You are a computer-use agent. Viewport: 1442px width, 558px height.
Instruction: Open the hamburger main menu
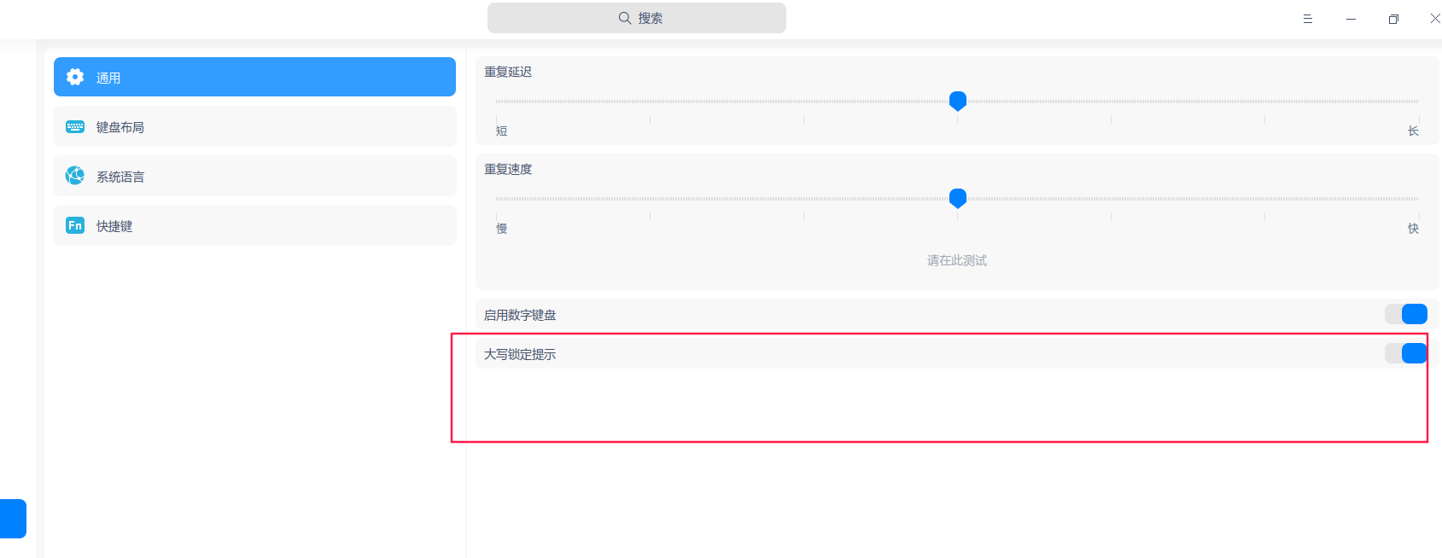coord(1307,19)
